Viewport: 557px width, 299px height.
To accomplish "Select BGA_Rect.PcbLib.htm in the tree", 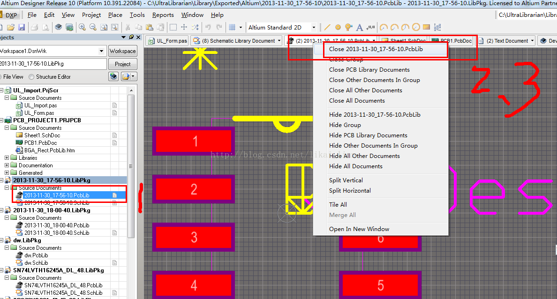I will (49, 150).
